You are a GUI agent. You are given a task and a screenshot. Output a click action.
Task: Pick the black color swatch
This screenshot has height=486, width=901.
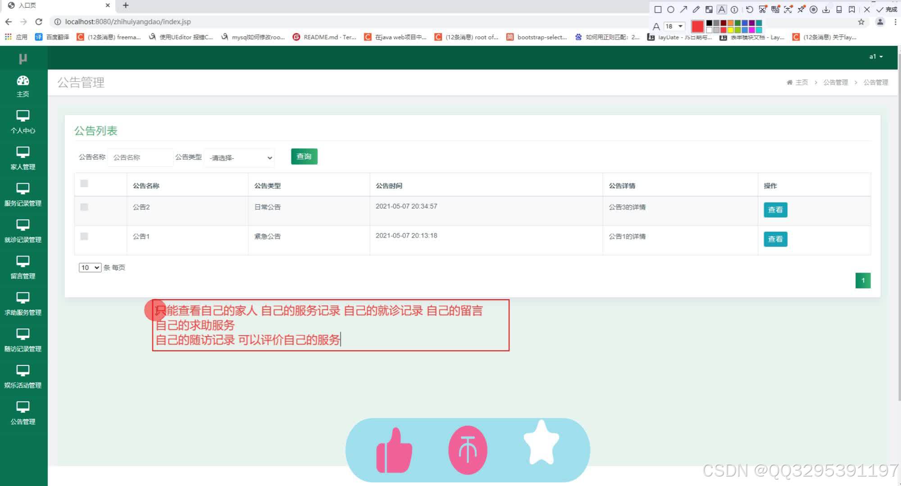coord(709,23)
